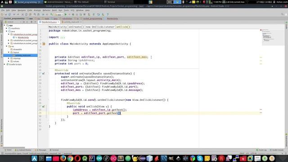Click the error indicator at editor top right
The width and height of the screenshot is (288, 162).
coord(261,30)
